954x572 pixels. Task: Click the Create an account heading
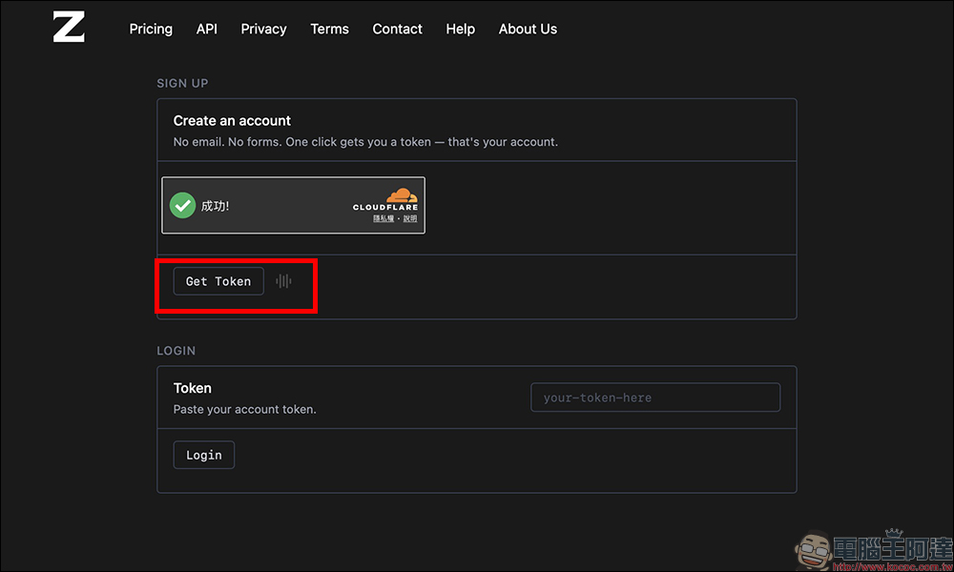pos(232,121)
